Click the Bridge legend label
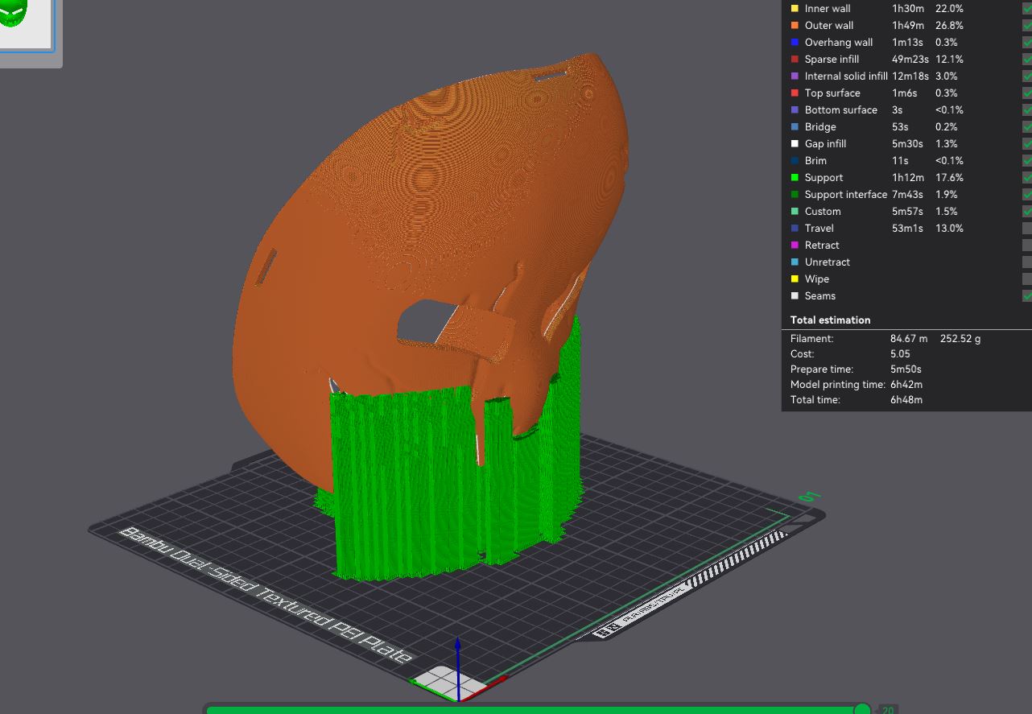The height and width of the screenshot is (714, 1032). coord(819,127)
